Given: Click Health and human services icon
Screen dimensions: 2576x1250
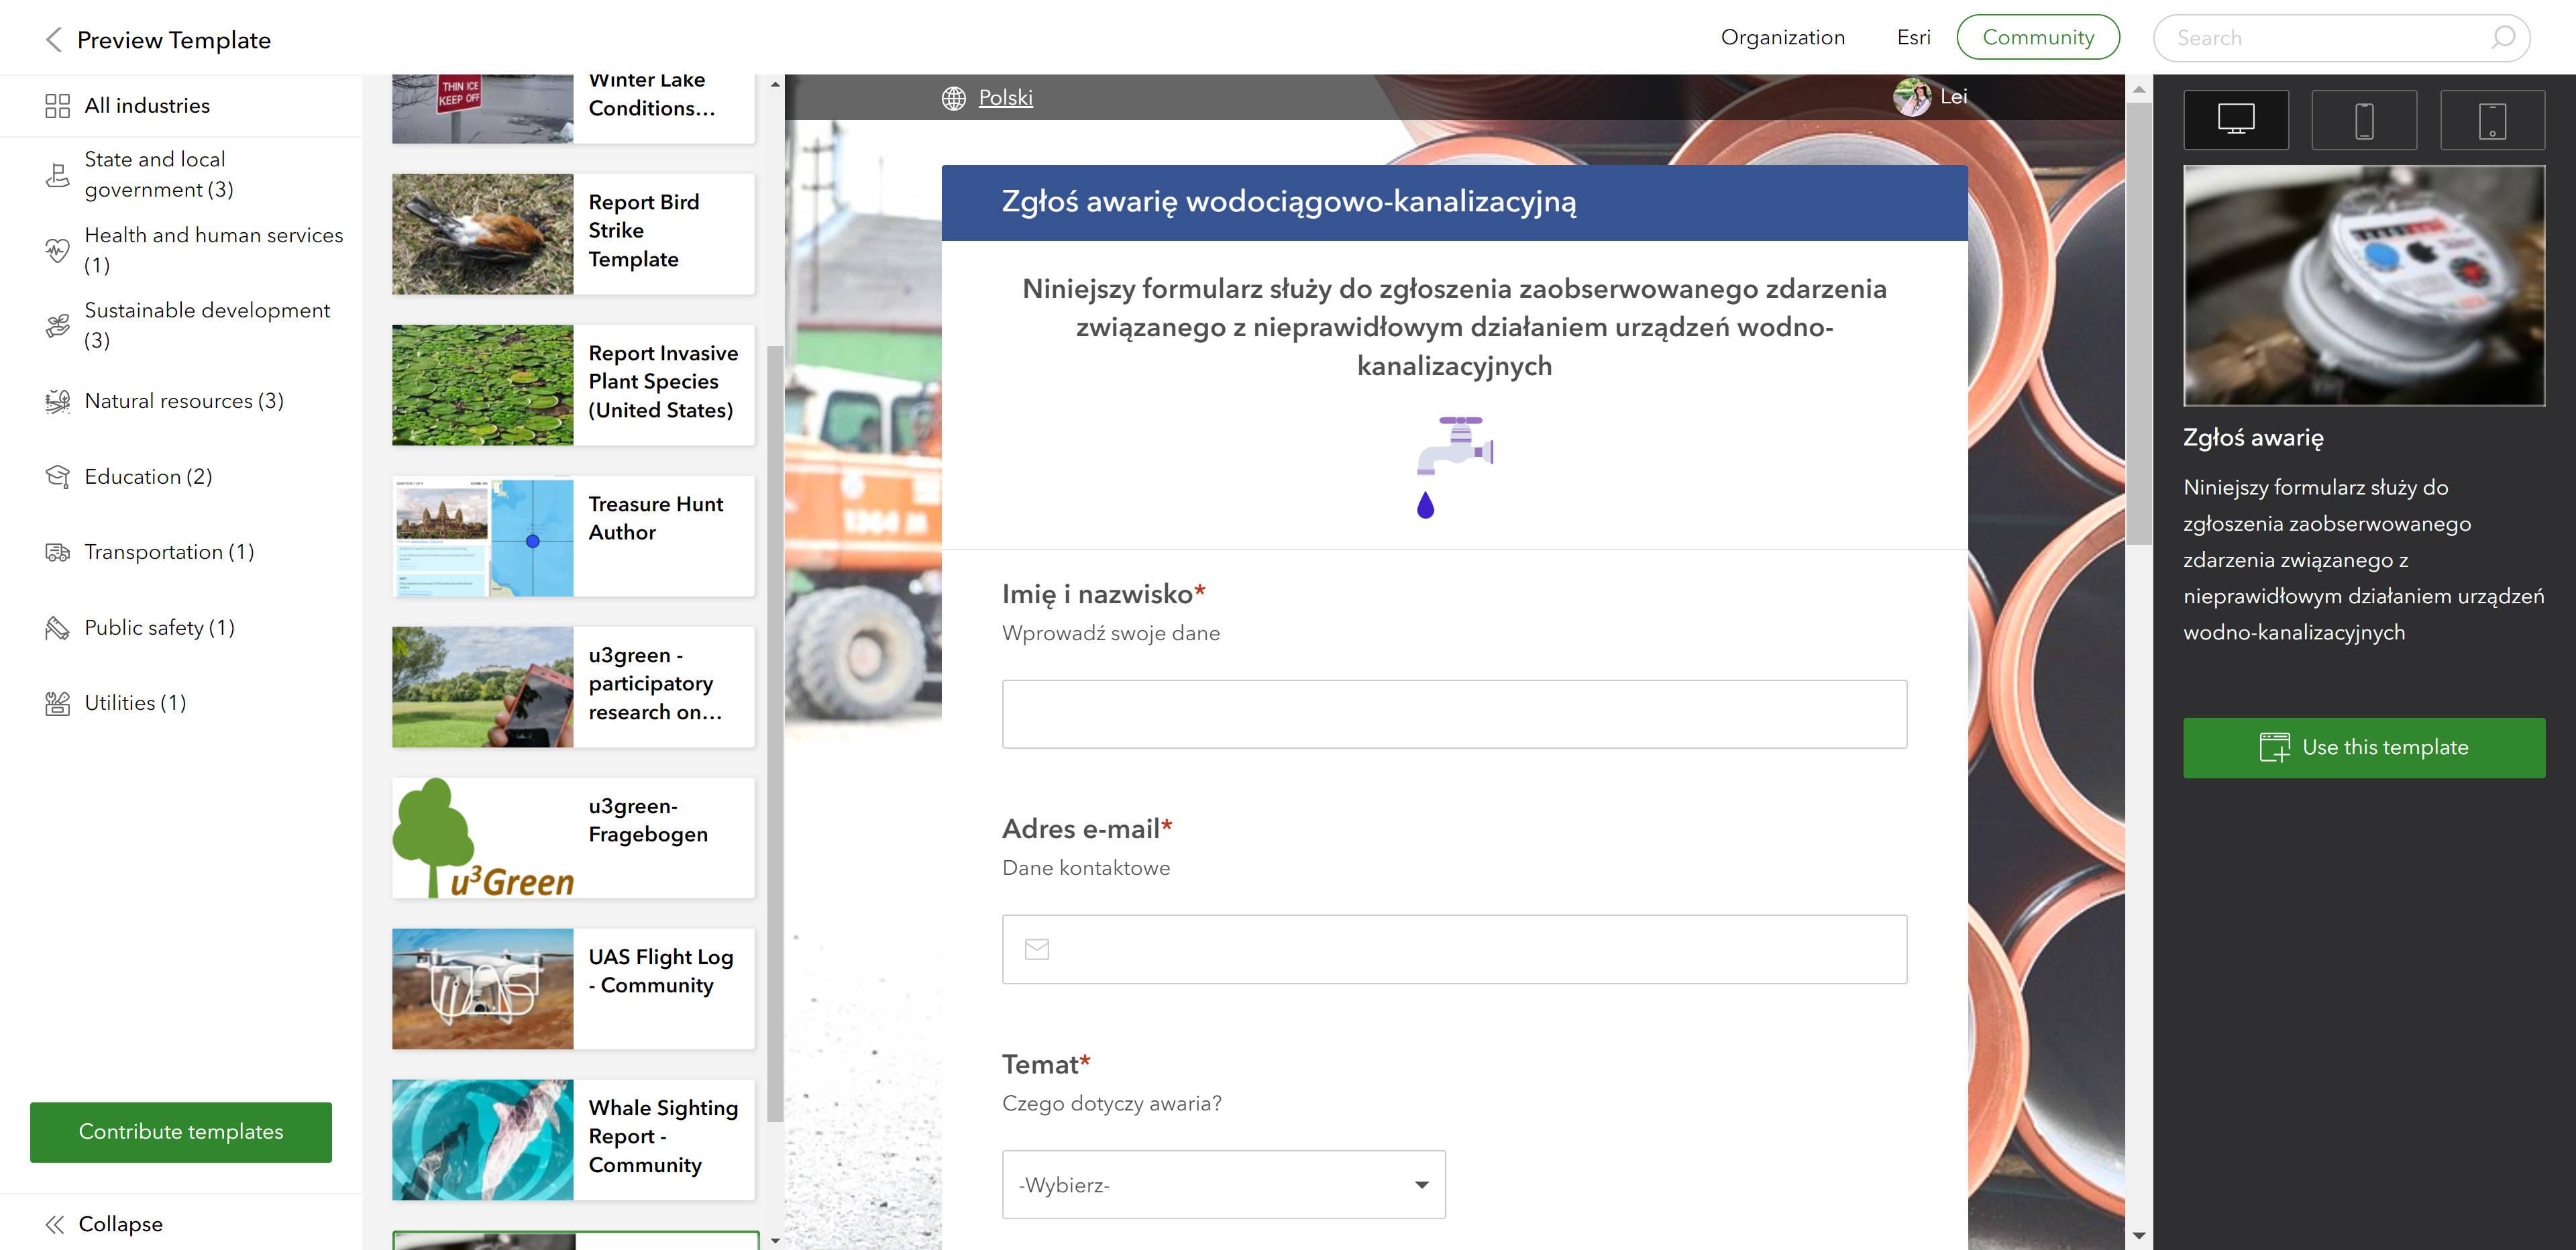Looking at the screenshot, I should [57, 250].
